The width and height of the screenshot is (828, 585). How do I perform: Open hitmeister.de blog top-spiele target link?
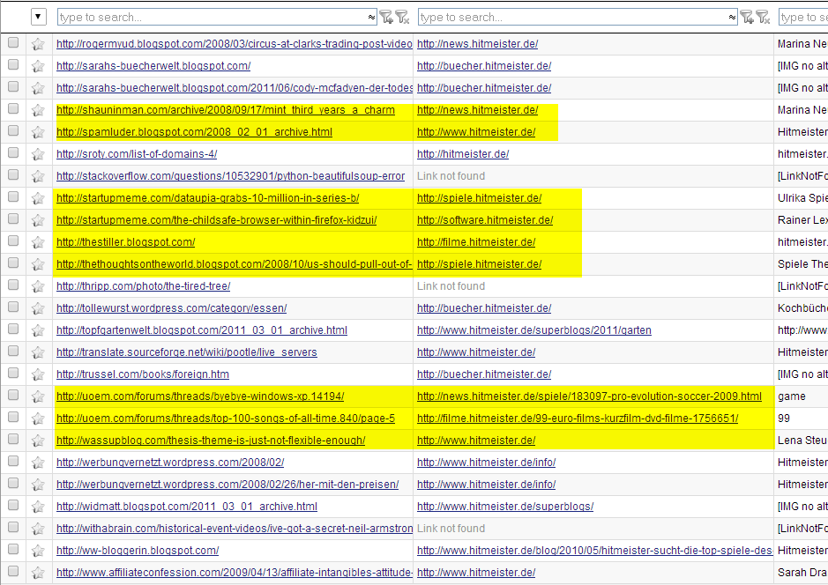pos(594,550)
